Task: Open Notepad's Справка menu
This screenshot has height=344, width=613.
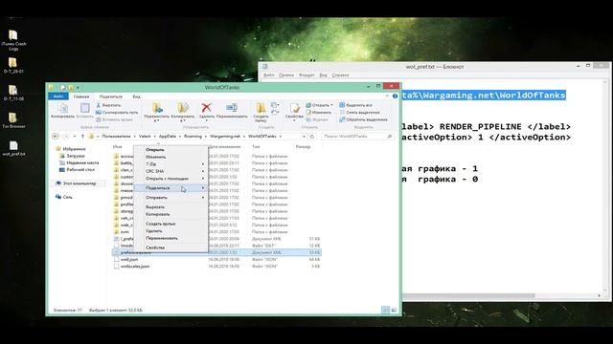Action: tap(340, 75)
